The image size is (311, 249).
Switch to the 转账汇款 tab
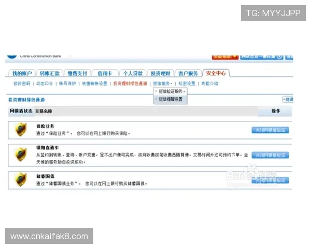(x=50, y=73)
